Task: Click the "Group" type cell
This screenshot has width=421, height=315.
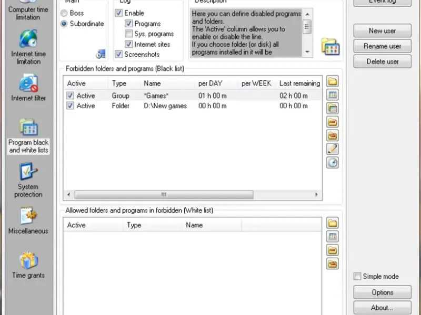Action: point(121,96)
